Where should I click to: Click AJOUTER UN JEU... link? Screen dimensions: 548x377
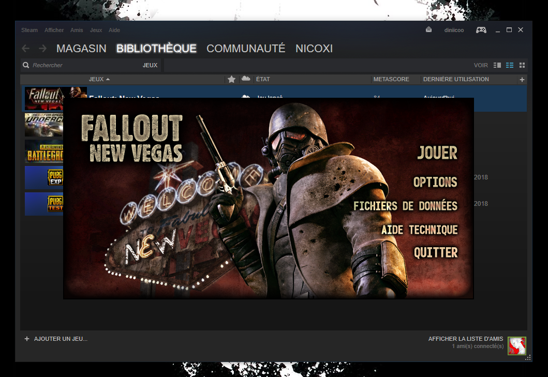point(61,339)
